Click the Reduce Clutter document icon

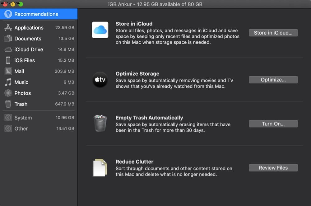tap(100, 168)
